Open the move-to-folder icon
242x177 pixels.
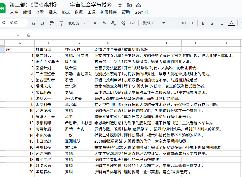[129, 5]
